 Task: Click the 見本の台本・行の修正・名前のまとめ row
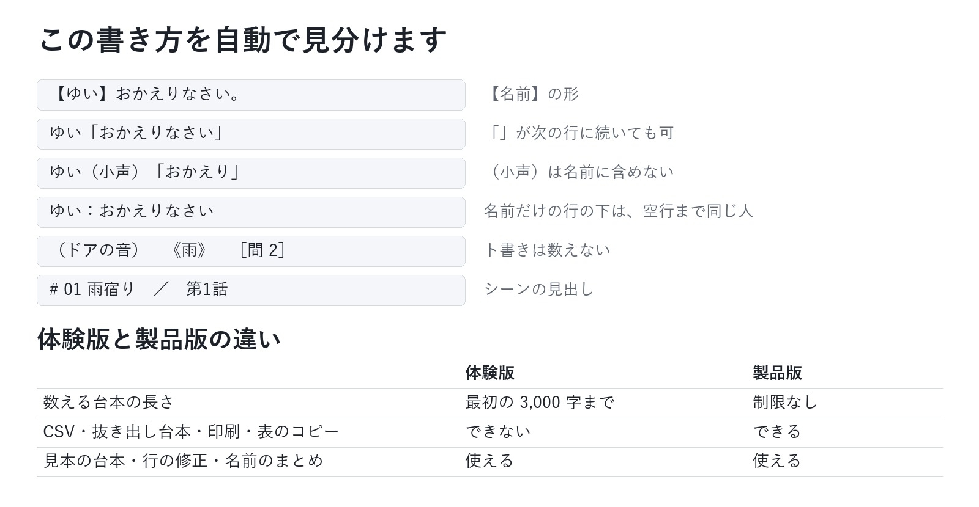click(490, 462)
